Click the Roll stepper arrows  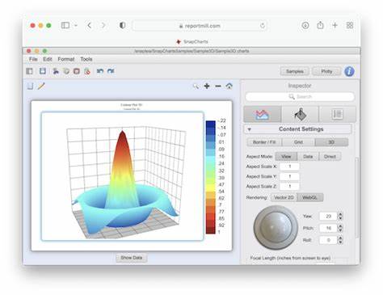click(x=340, y=240)
